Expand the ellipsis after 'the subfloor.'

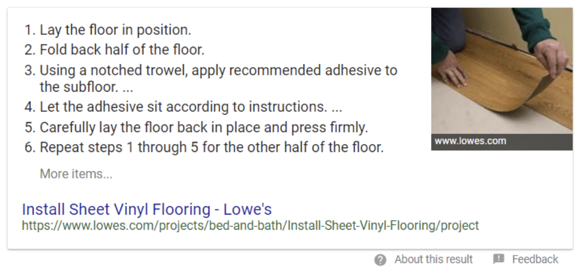click(128, 87)
